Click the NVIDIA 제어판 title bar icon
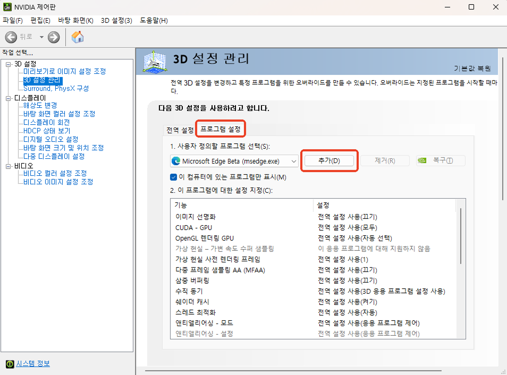The image size is (507, 375). click(x=7, y=7)
